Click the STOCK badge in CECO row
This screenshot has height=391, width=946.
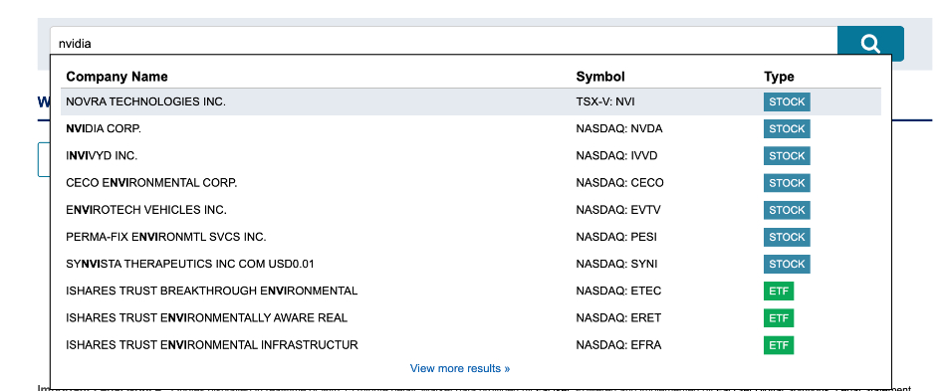click(x=787, y=183)
